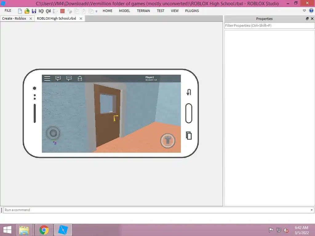The width and height of the screenshot is (315, 236).
Task: Open Google Chrome from the taskbar
Action: pos(44,230)
